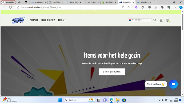Click the browser refresh icon
Image resolution: width=184 pixels, height=103 pixels.
pos(10,7)
